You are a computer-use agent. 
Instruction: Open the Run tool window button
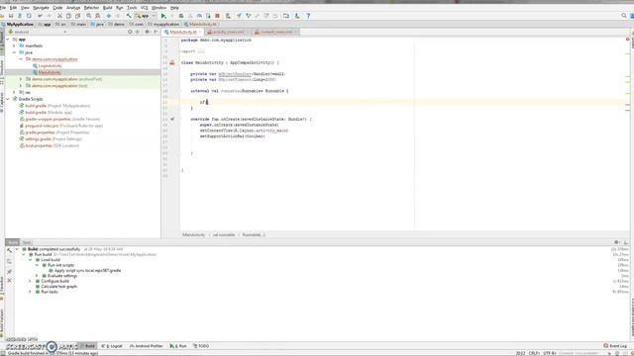(178, 346)
